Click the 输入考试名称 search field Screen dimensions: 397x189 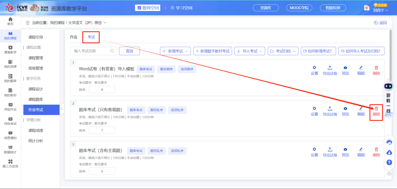pyautogui.click(x=91, y=51)
